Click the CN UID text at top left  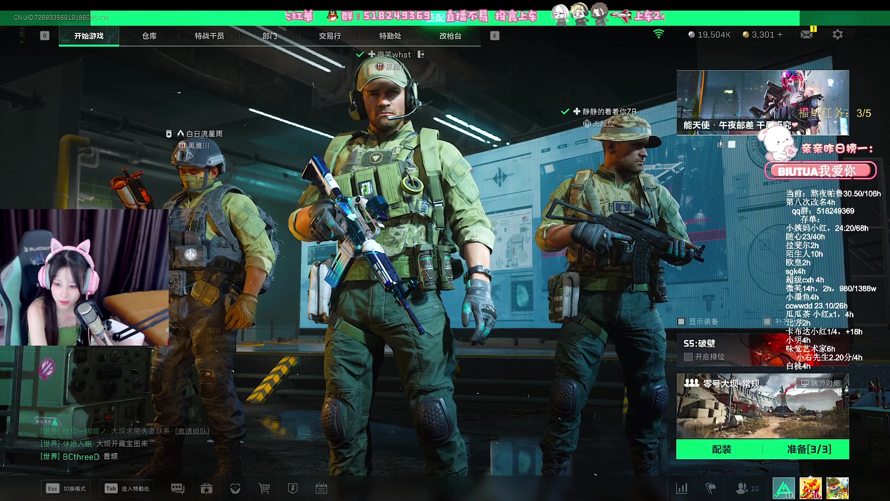click(61, 18)
